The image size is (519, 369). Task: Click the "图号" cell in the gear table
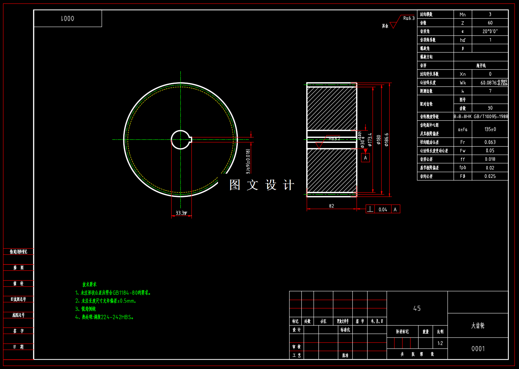coord(463,100)
